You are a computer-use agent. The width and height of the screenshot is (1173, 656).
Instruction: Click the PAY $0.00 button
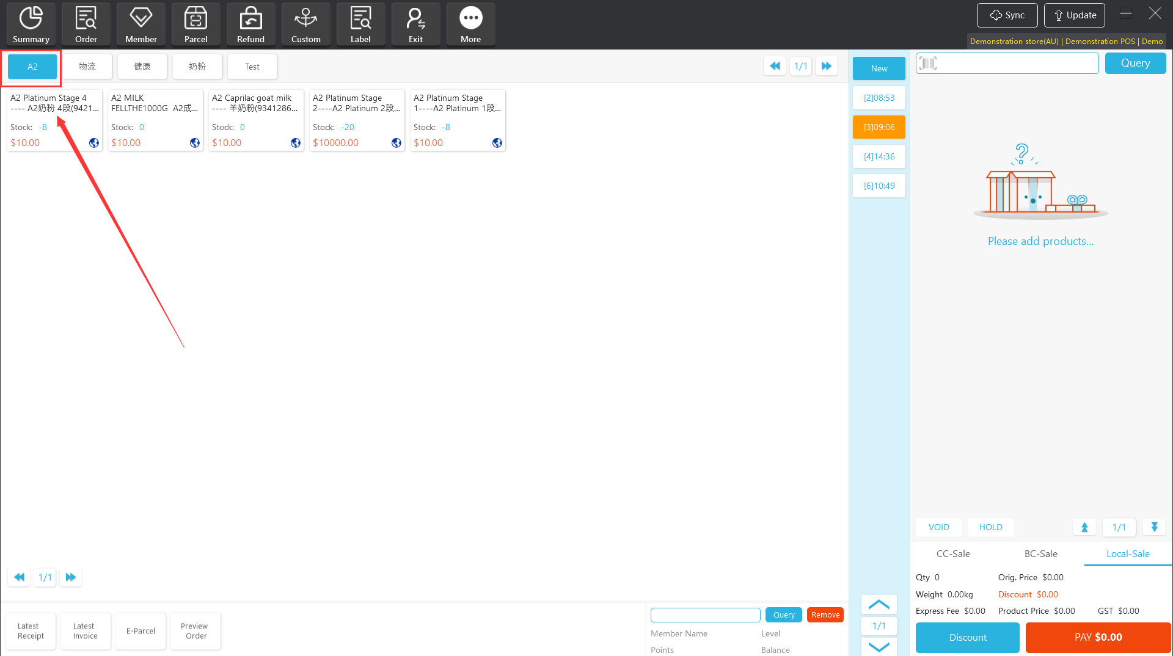coord(1098,637)
